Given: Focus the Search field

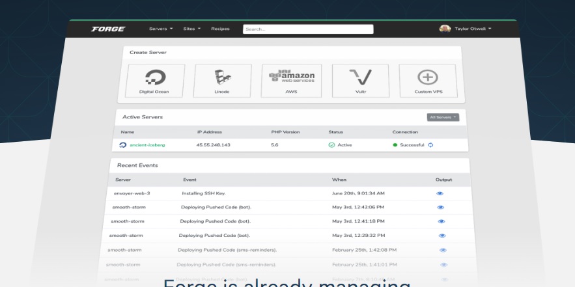Looking at the screenshot, I should [308, 29].
